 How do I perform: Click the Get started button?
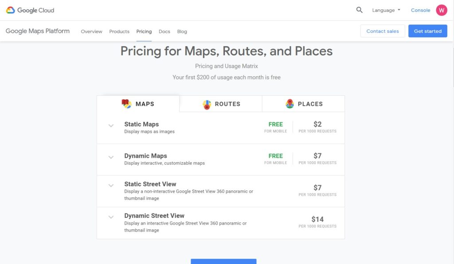428,31
